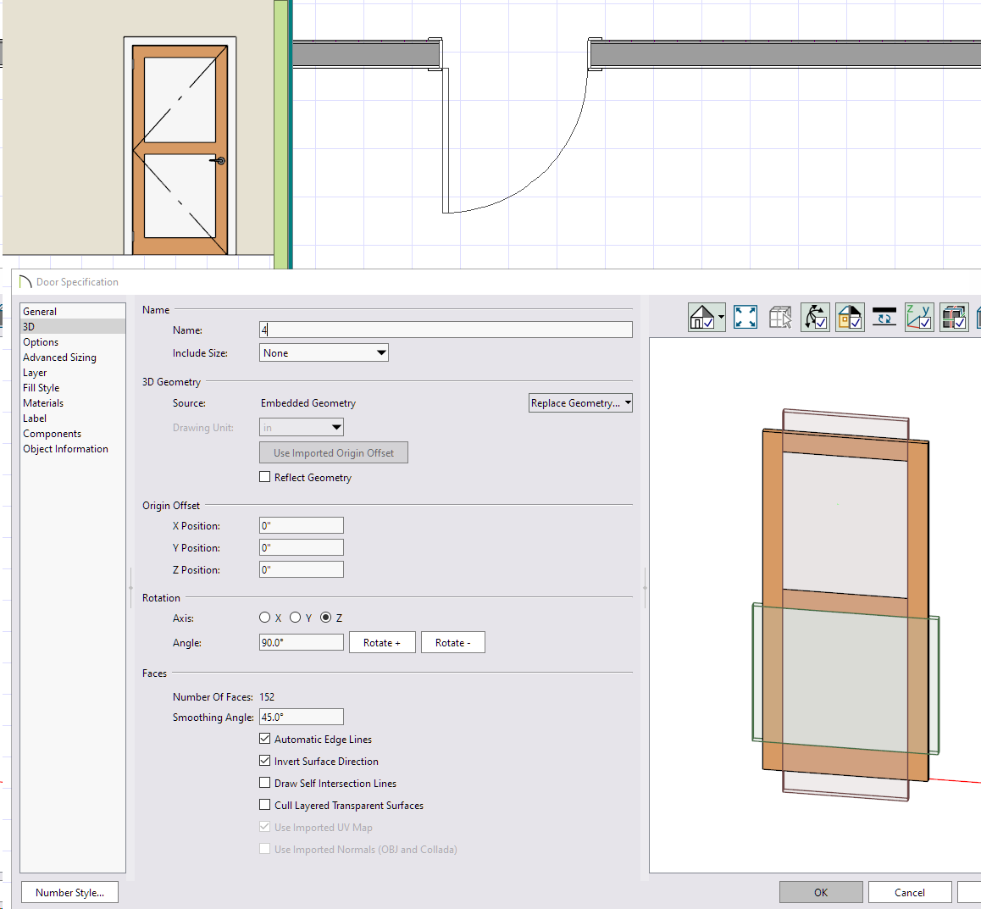Open the Materials panel in sidebar

(x=43, y=403)
